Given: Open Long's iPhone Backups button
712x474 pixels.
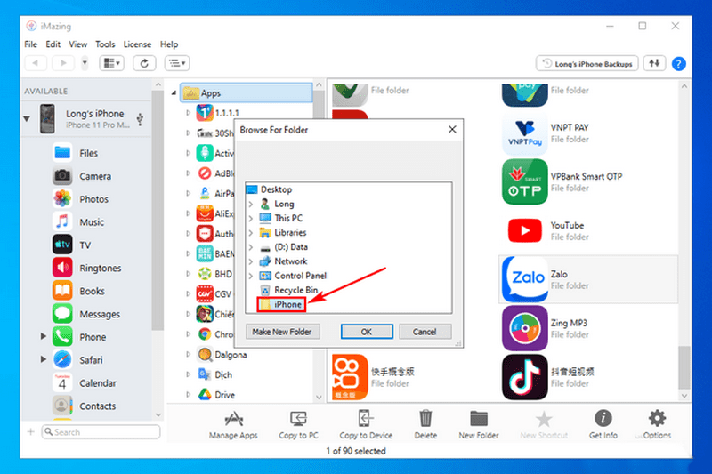Looking at the screenshot, I should click(587, 63).
